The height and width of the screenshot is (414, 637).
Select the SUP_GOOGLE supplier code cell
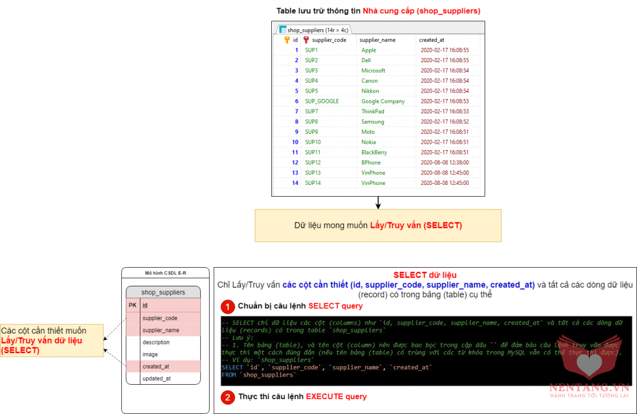(x=322, y=101)
